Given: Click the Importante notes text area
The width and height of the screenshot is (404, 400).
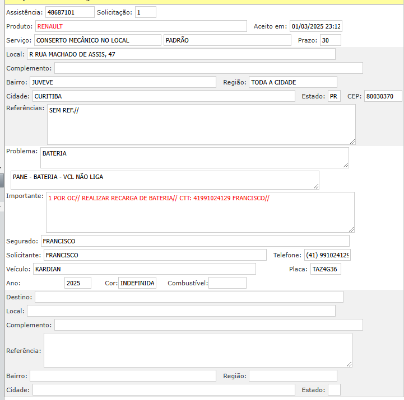Looking at the screenshot, I should (199, 212).
